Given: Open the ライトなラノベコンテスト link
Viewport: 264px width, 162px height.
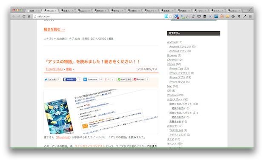Looking at the screenshot, I should click(x=90, y=146).
